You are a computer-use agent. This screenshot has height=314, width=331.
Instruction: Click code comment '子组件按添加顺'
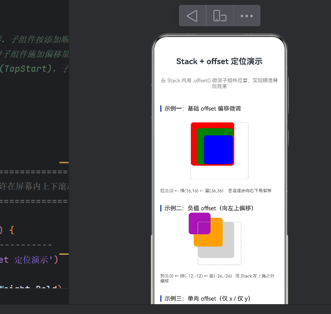click(x=40, y=39)
